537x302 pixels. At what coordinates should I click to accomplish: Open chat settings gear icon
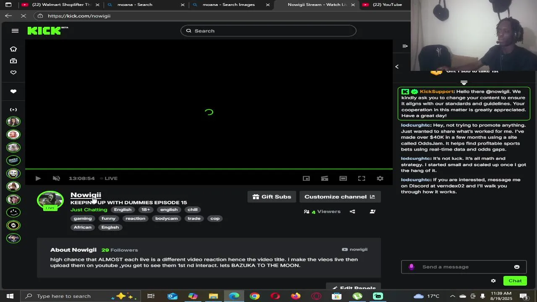pos(493,281)
